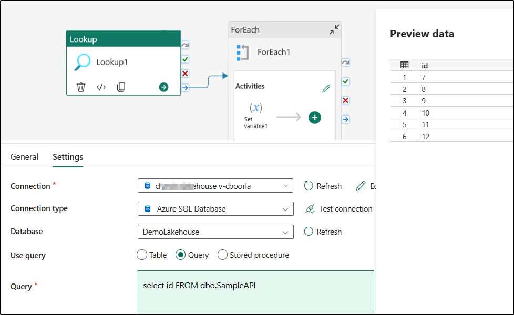Collapse the ForEach container
The height and width of the screenshot is (315, 514).
334,30
